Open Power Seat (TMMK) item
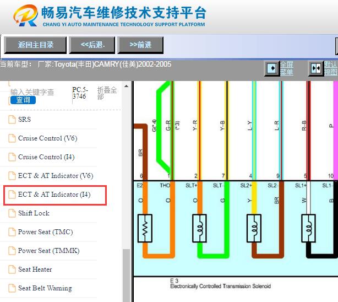This screenshot has height=302, width=338. click(48, 251)
